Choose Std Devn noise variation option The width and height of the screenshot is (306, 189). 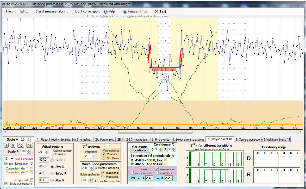(x=104, y=158)
